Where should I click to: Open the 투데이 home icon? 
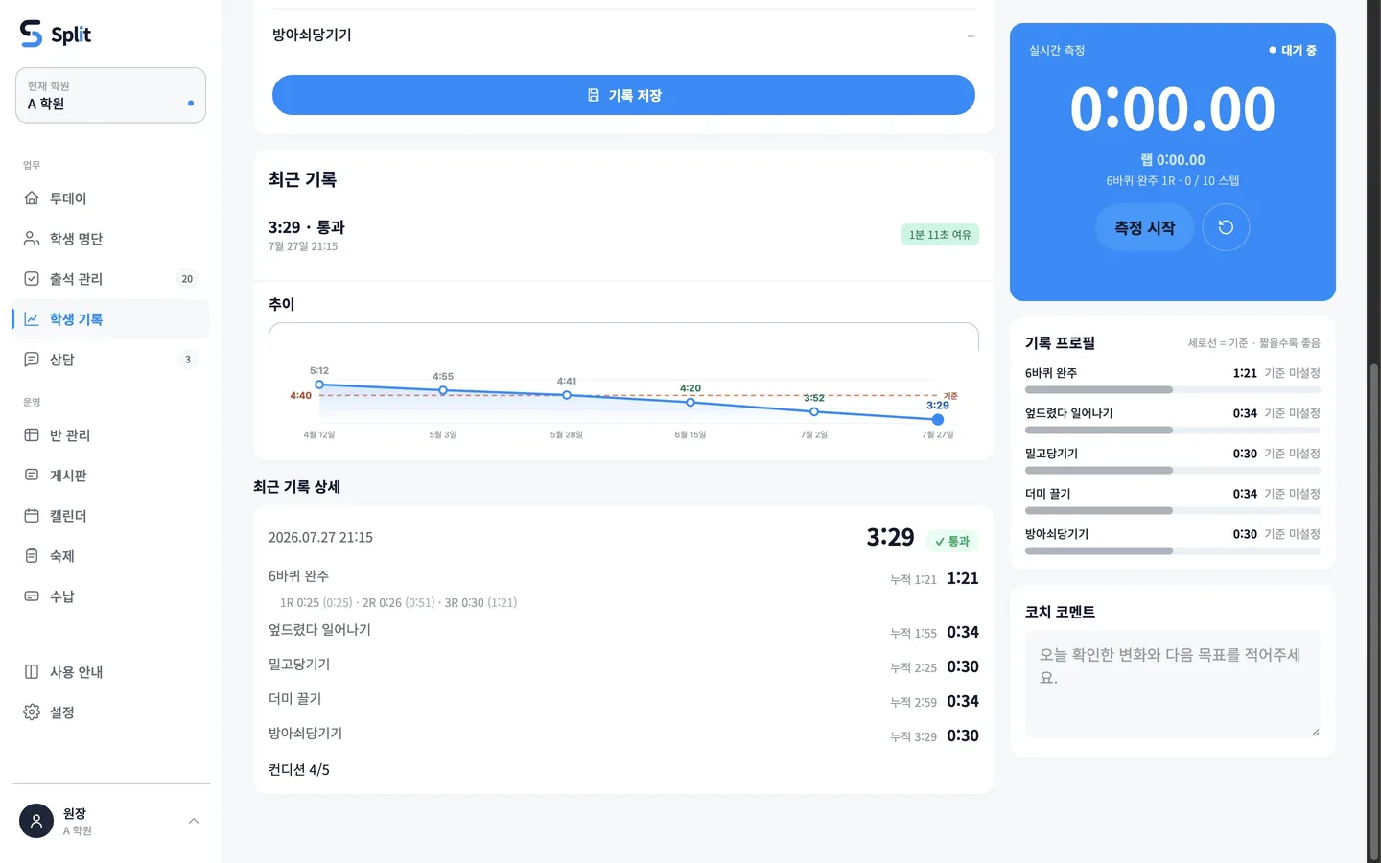pos(32,198)
